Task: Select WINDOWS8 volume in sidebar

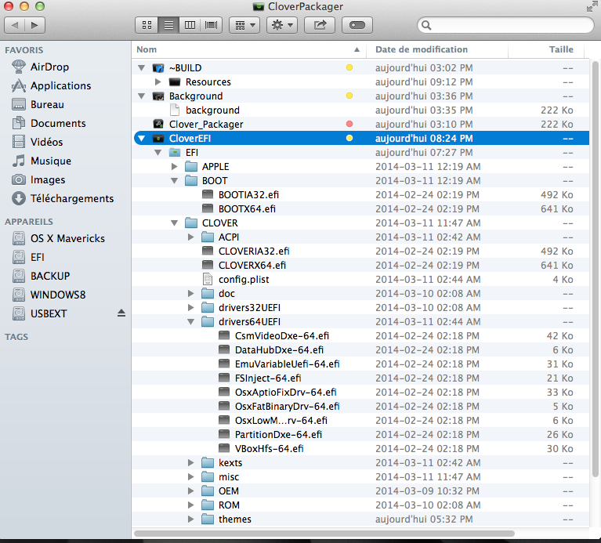Action: coord(49,295)
